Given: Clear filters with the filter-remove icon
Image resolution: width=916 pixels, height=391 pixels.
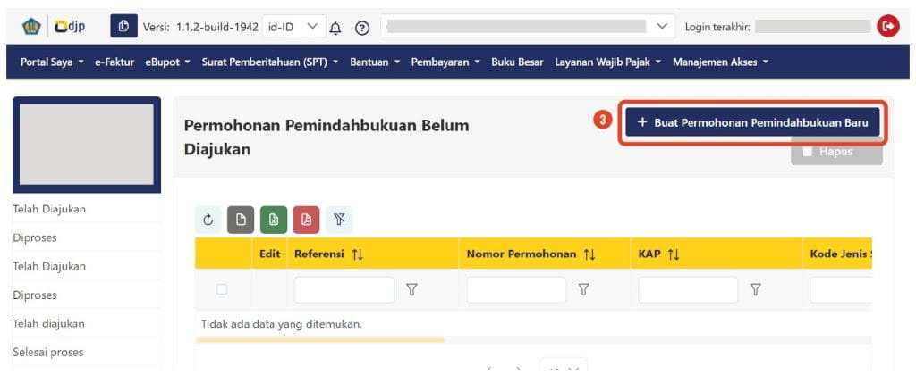Looking at the screenshot, I should (x=339, y=220).
